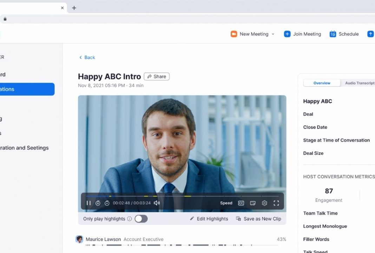Click the blue upload arrow icon
Image resolution: width=375 pixels, height=253 pixels.
370,34
